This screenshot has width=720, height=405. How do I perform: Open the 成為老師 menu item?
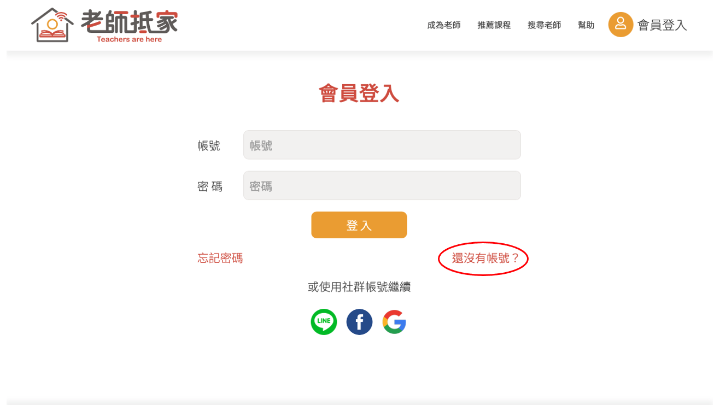pyautogui.click(x=444, y=25)
